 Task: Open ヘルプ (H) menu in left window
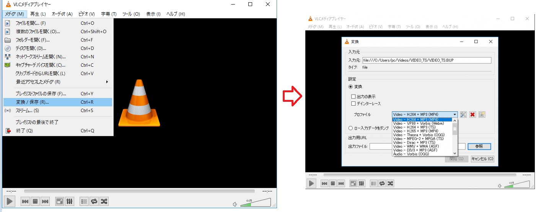(x=176, y=14)
